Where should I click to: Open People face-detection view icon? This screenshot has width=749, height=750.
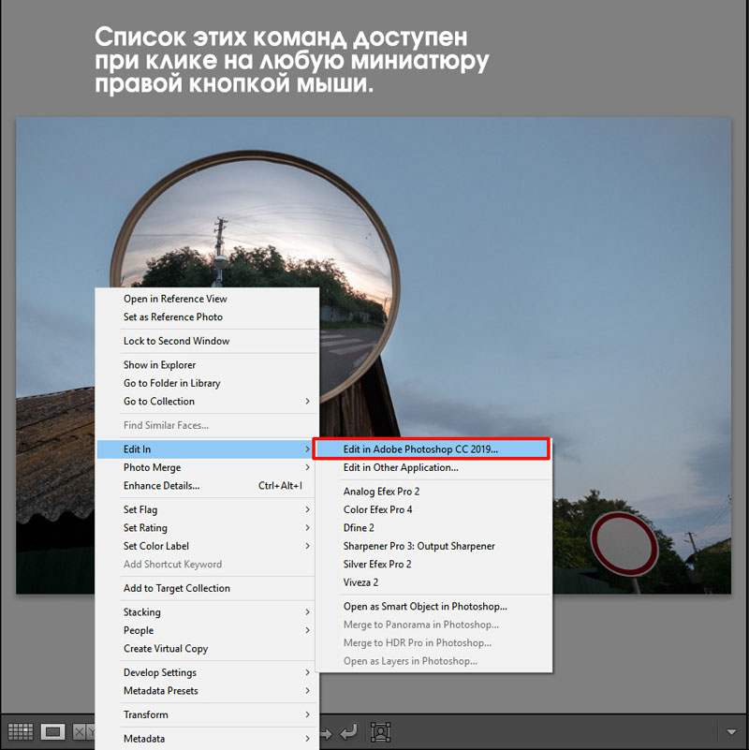click(381, 732)
